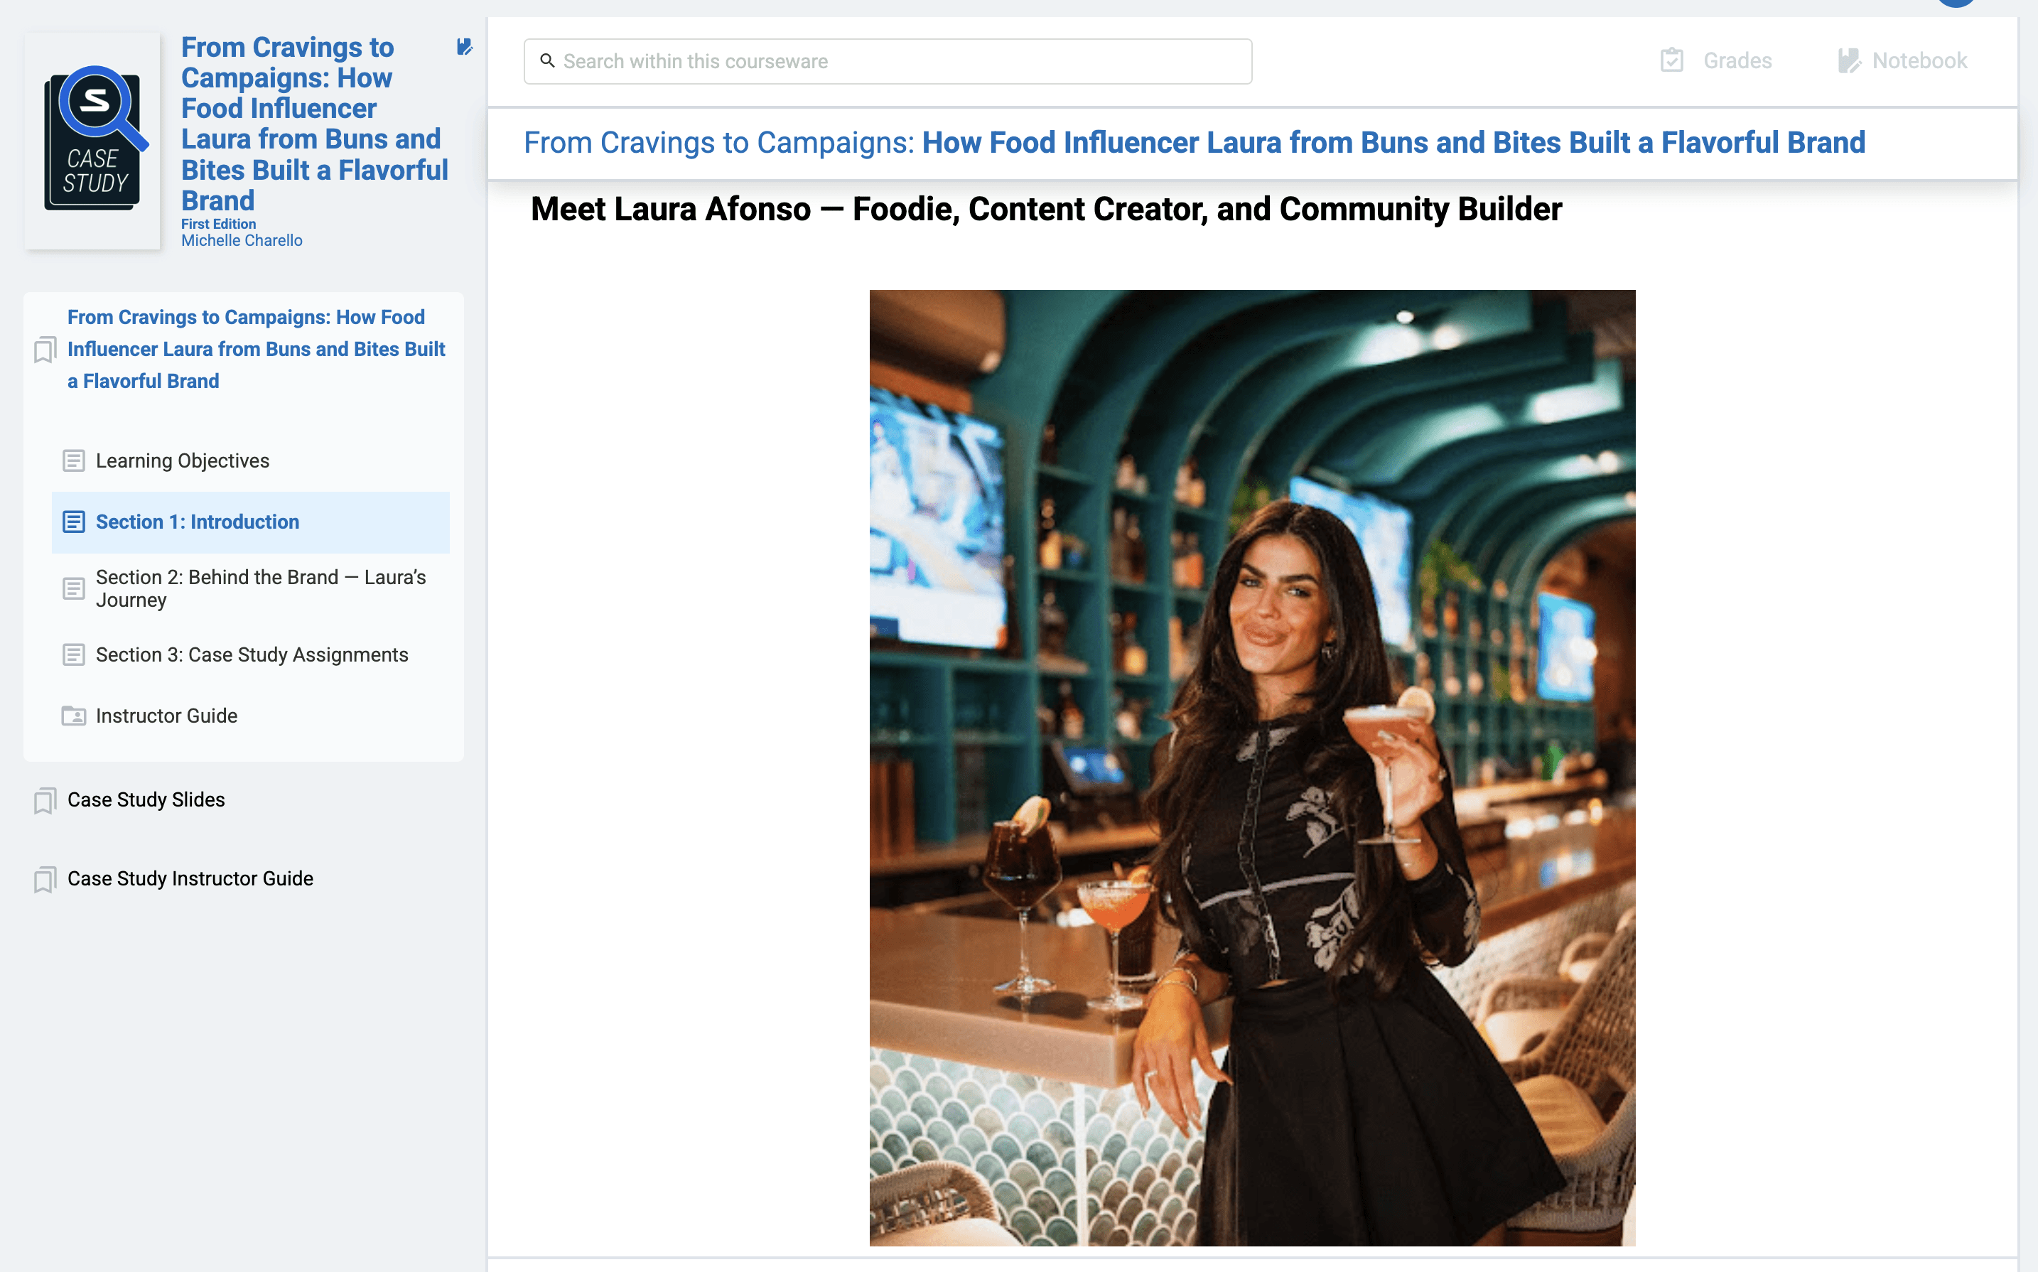This screenshot has height=1272, width=2038.
Task: Click the edit note icon beside book title
Action: (463, 47)
